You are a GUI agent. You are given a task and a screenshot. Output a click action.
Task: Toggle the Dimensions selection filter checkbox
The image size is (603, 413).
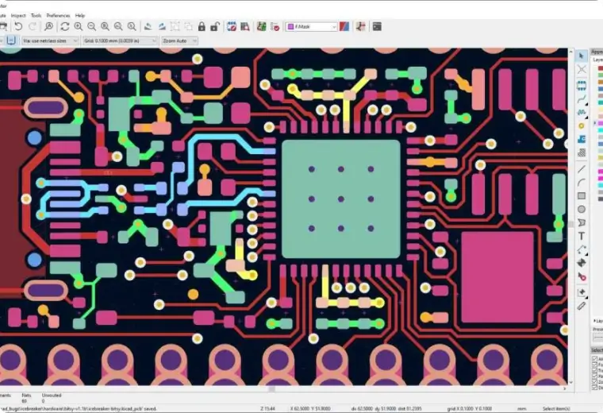point(595,388)
